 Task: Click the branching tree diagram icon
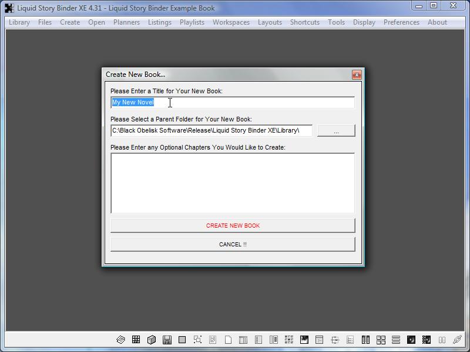click(x=335, y=340)
